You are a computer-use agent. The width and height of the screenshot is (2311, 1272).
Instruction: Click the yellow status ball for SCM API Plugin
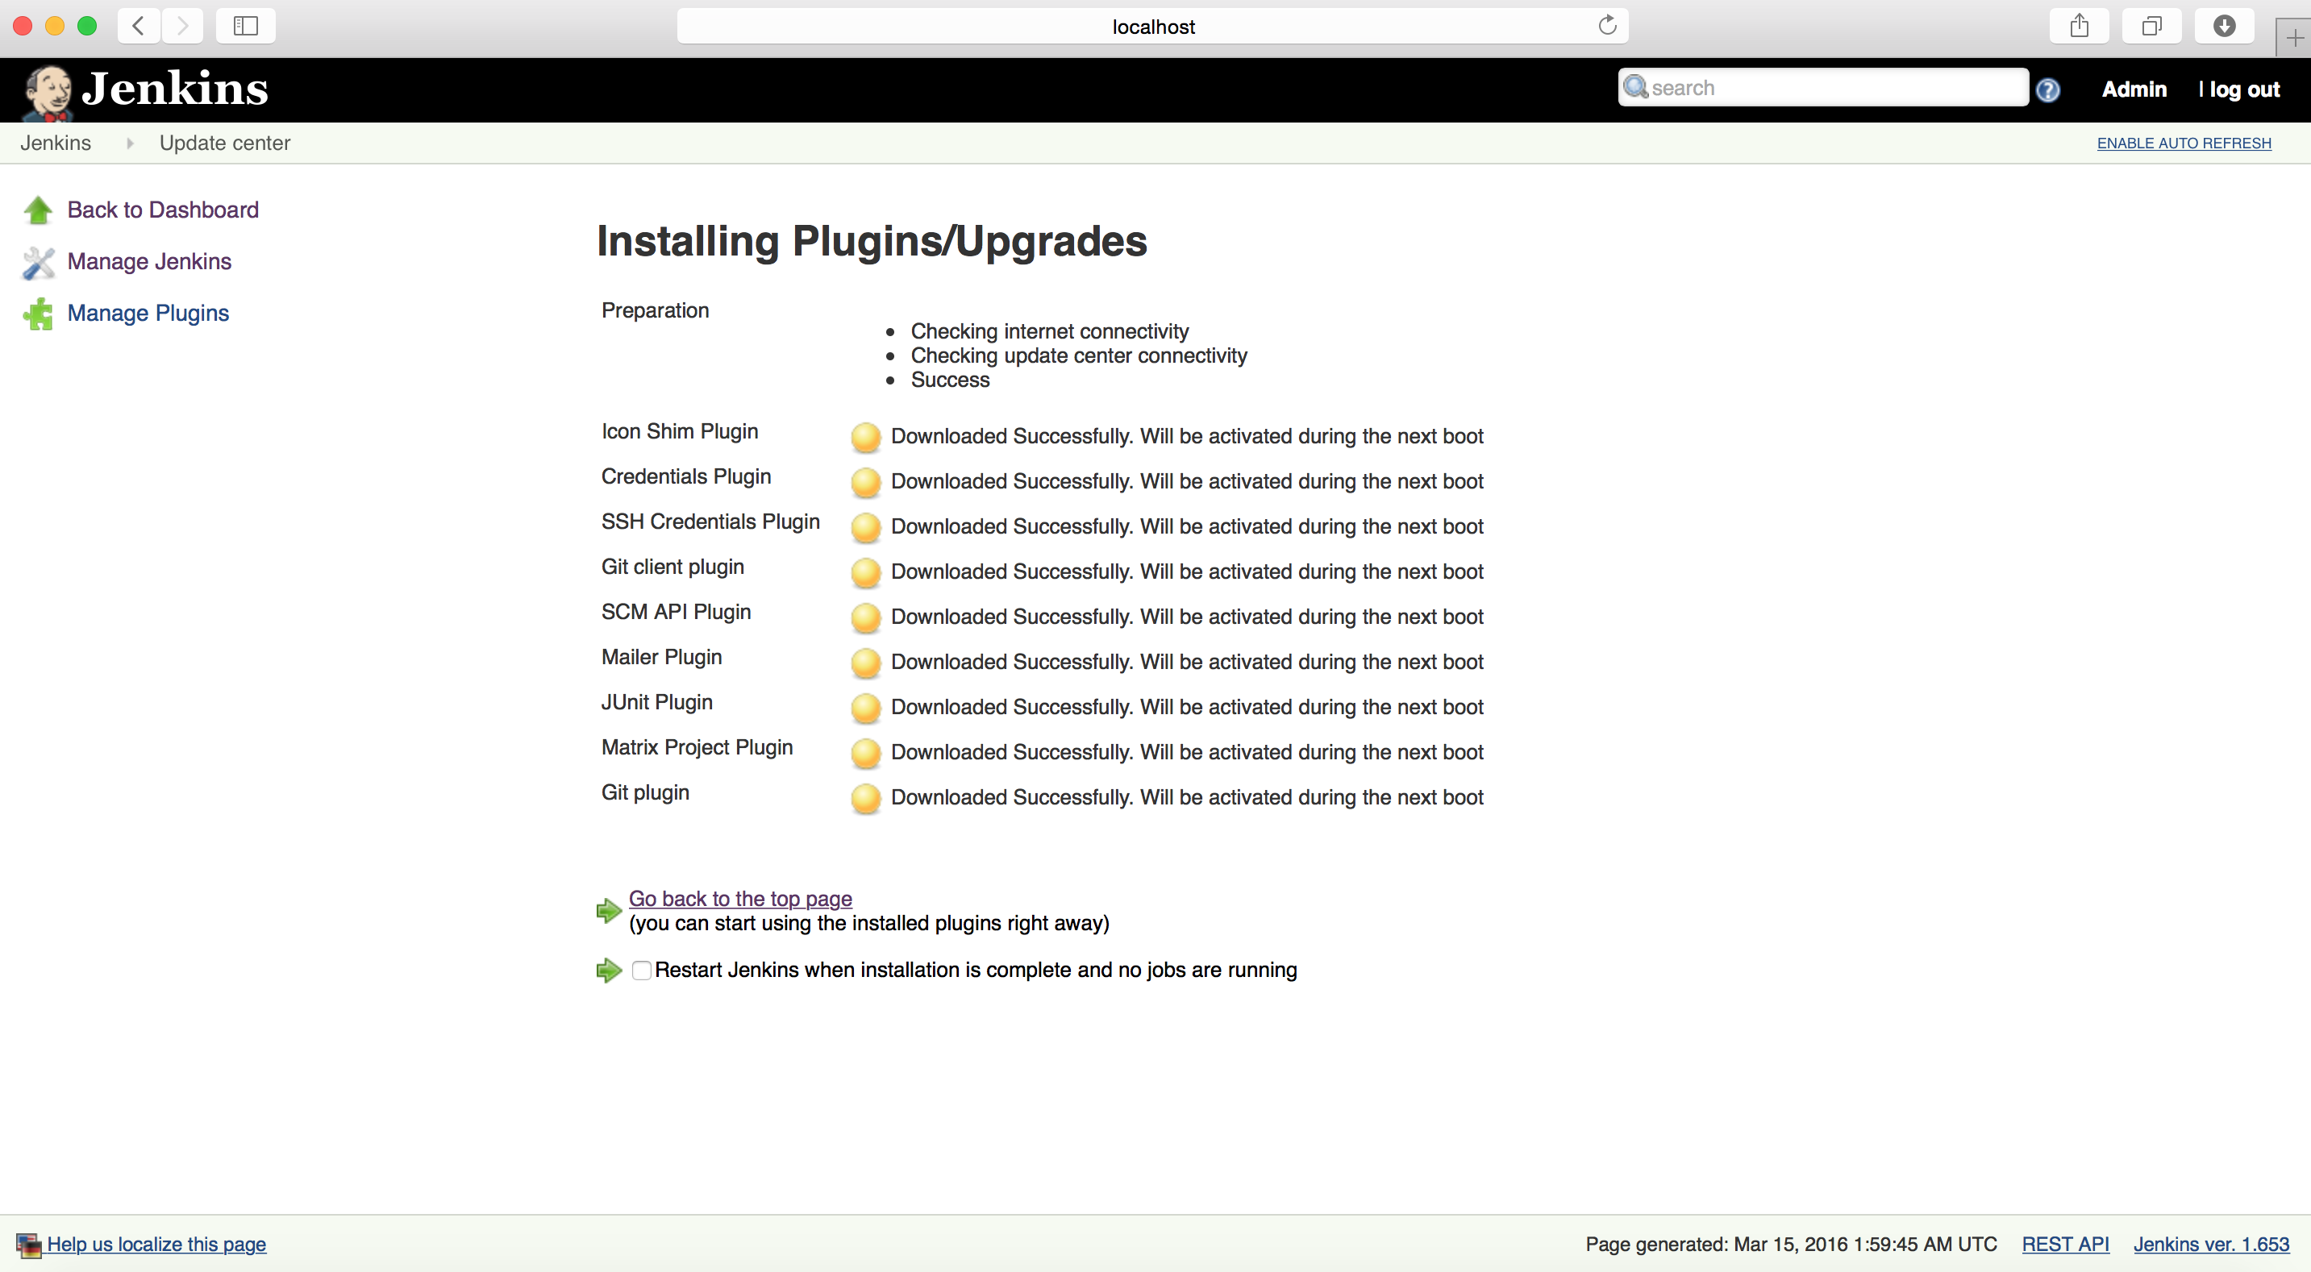tap(866, 617)
